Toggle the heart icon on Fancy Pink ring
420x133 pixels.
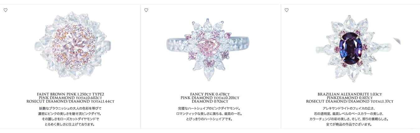point(146,10)
